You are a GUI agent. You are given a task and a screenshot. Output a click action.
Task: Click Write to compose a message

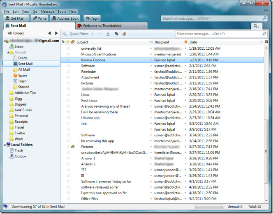(40, 18)
